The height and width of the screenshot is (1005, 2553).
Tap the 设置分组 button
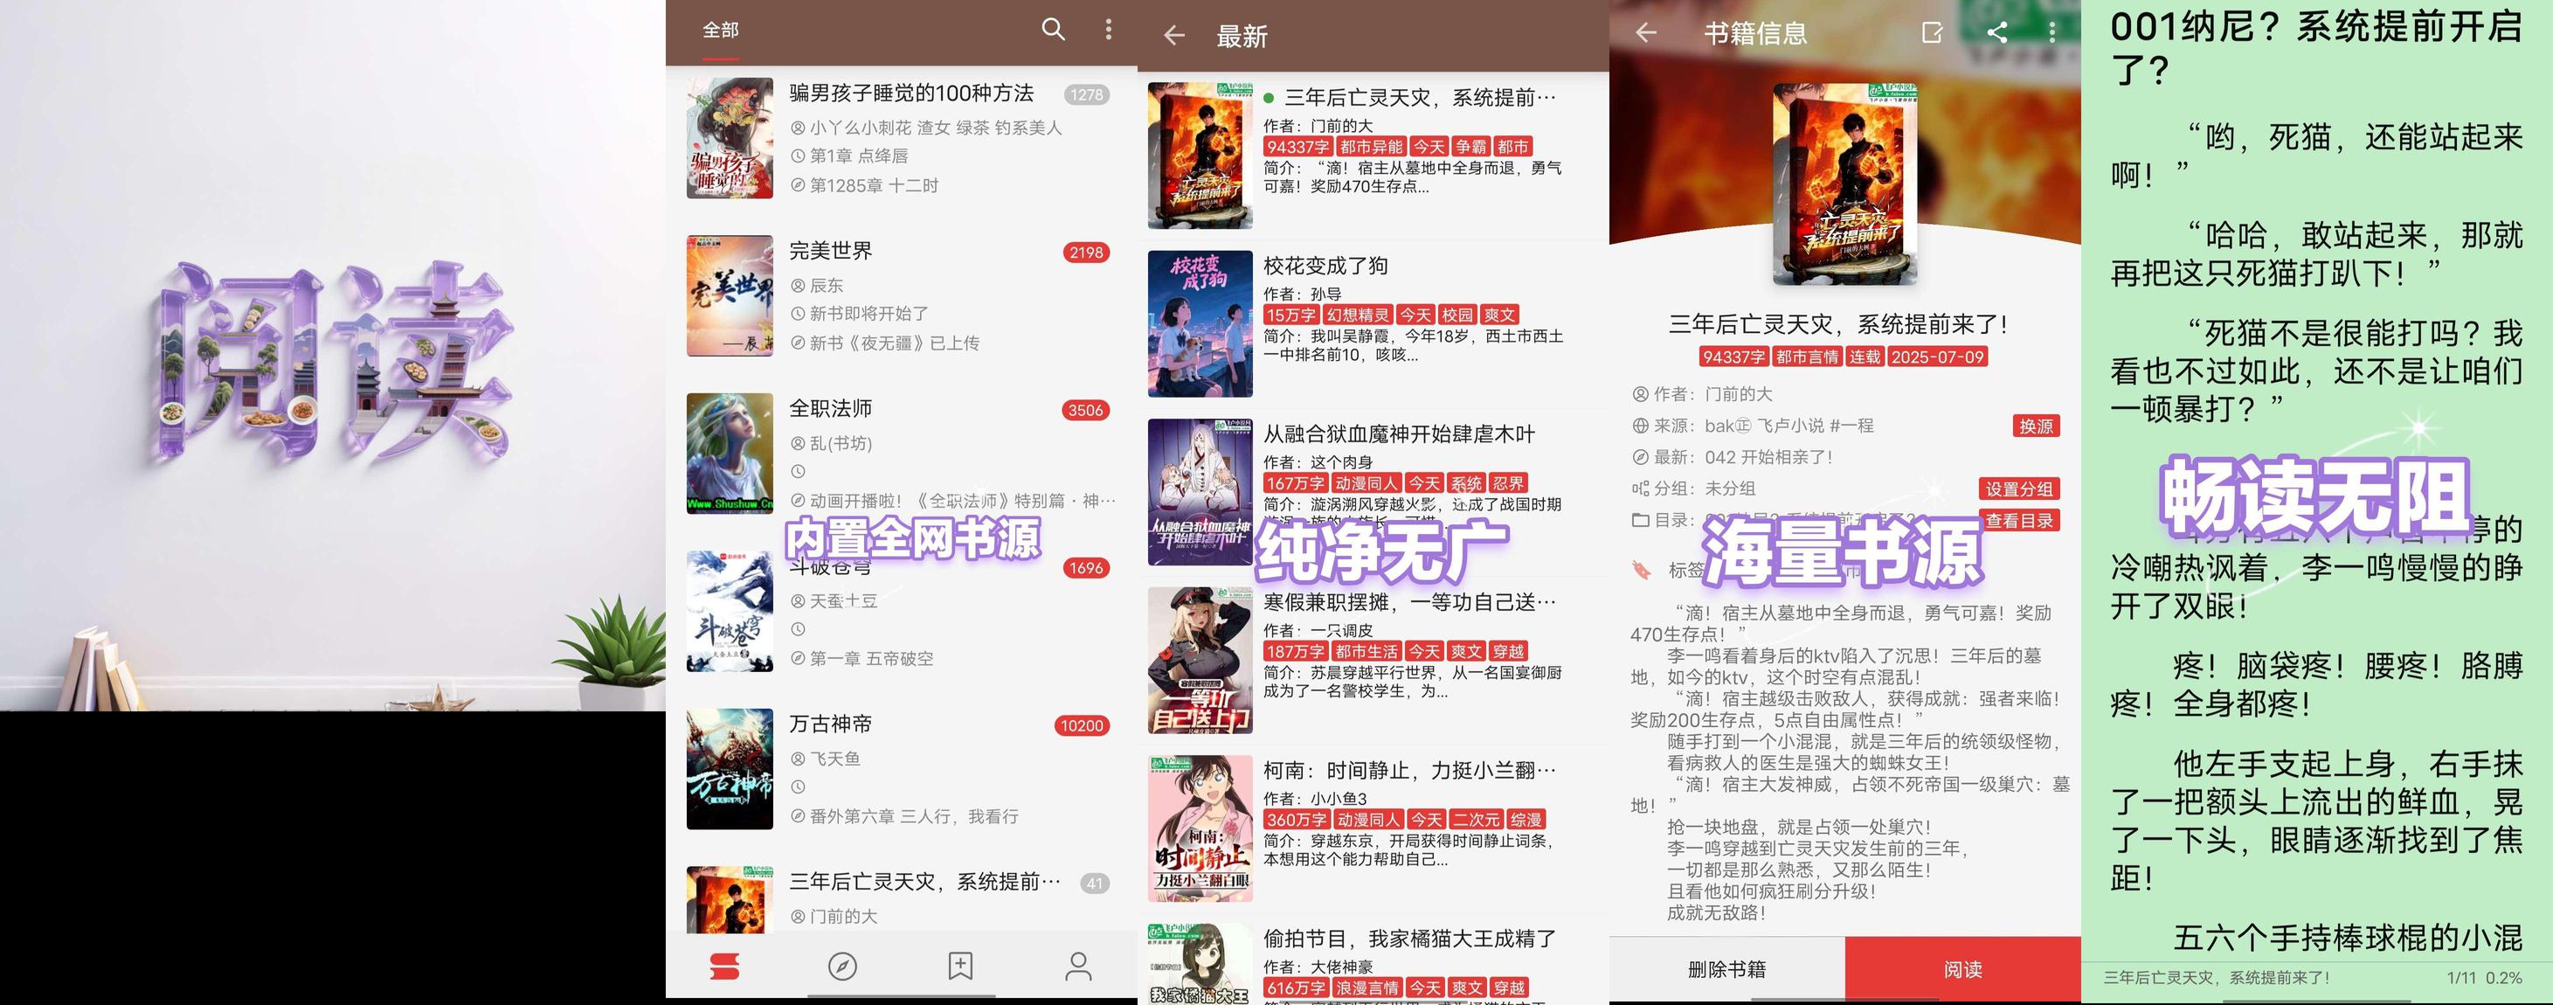click(2019, 489)
